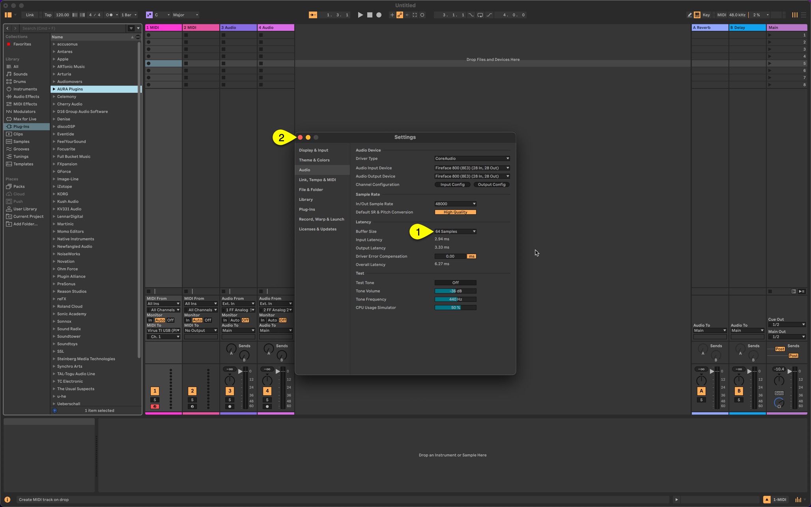This screenshot has width=811, height=507.
Task: Solo track 3 Audio
Action: pyautogui.click(x=230, y=400)
